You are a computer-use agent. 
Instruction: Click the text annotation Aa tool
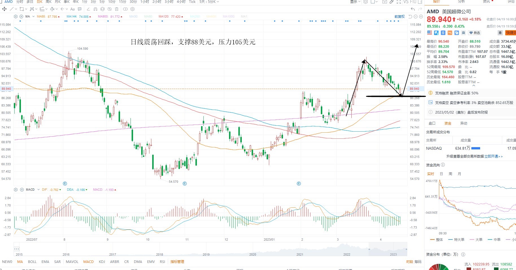pyautogui.click(x=73, y=9)
